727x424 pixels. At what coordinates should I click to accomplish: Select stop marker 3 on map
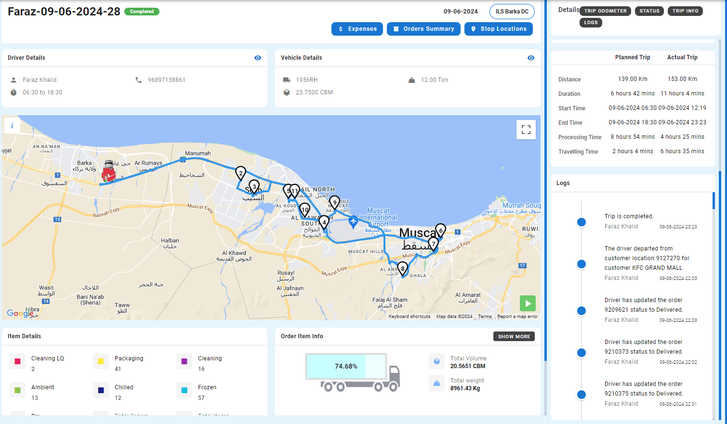click(x=254, y=186)
